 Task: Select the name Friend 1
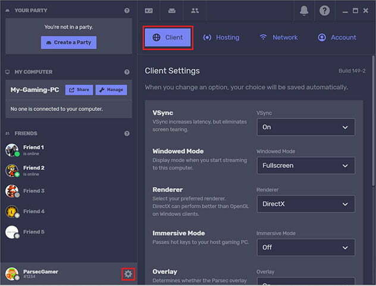(x=33, y=147)
